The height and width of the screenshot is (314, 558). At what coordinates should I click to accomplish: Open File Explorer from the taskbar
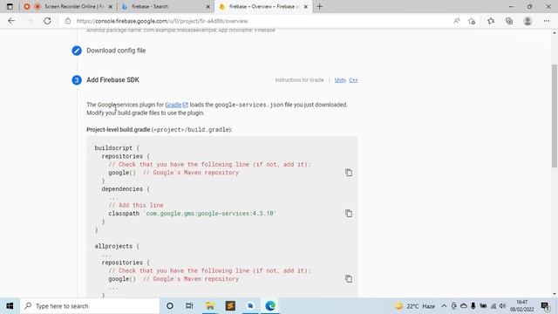[210, 306]
